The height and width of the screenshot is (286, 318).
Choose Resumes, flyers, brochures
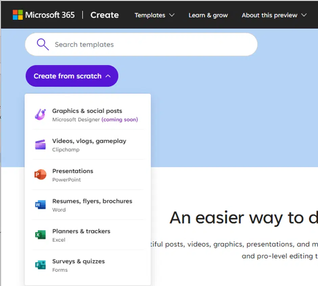(x=88, y=205)
